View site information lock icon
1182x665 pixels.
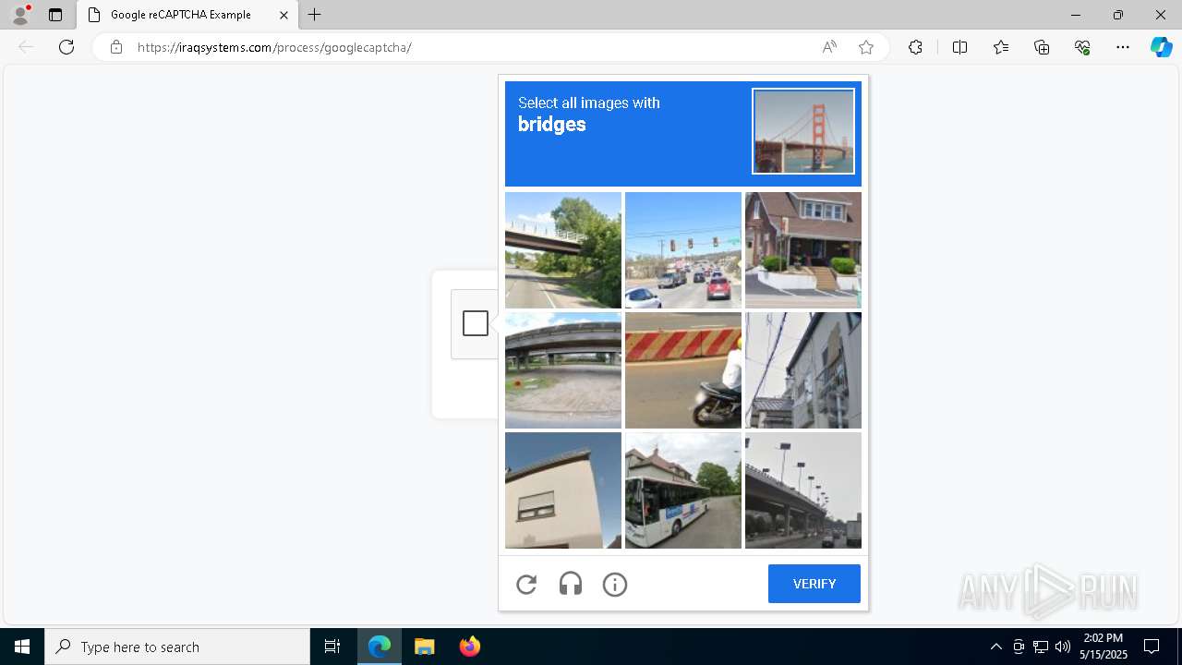116,47
